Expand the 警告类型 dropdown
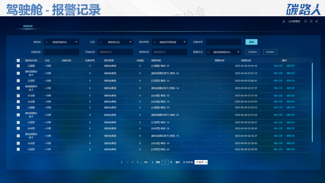Image resolution: width=325 pixels, height=183 pixels. click(x=169, y=42)
